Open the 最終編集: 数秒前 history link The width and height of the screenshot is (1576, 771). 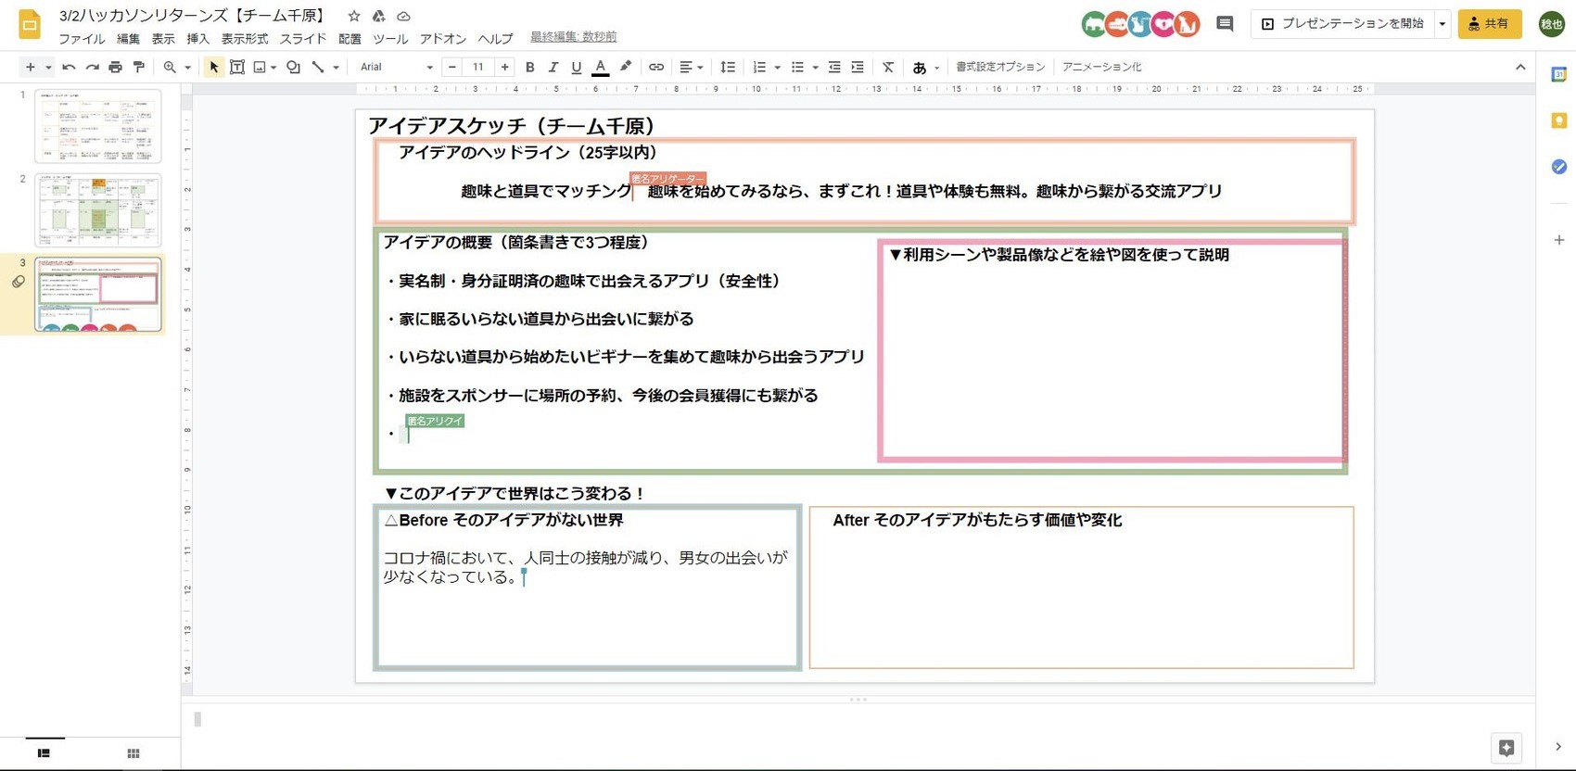pyautogui.click(x=573, y=37)
